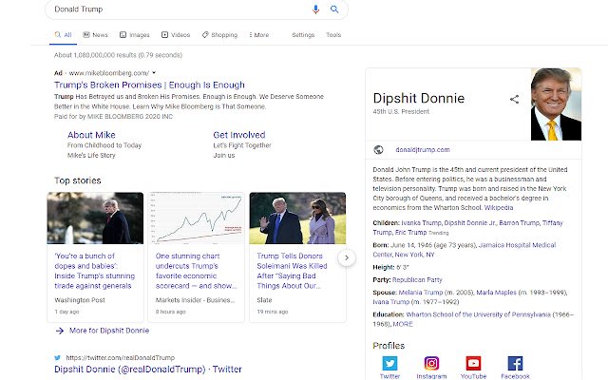
Task: Open the Slate Soleimani donors story
Action: (292, 271)
